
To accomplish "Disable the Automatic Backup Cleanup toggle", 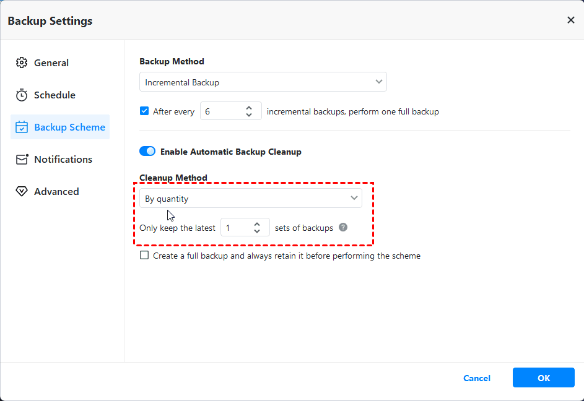I will [147, 151].
